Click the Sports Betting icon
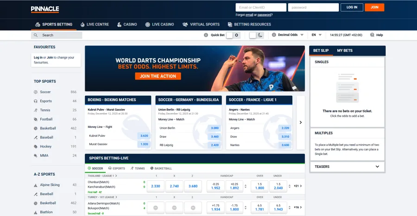417x216 pixels. tap(38, 25)
